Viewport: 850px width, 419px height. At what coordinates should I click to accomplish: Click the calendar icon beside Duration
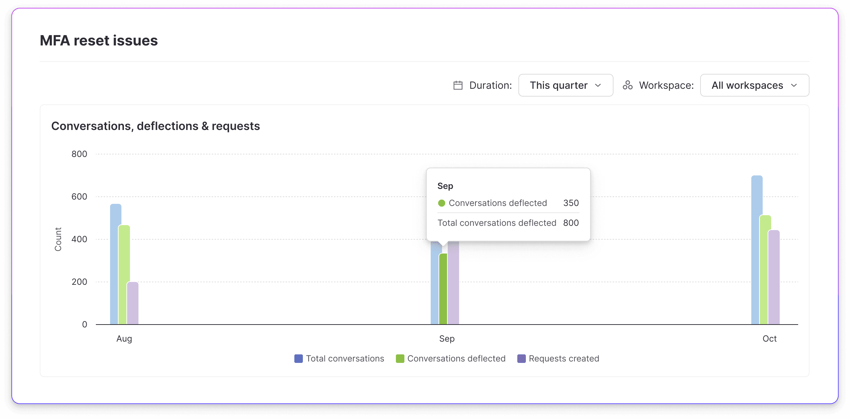click(x=458, y=85)
